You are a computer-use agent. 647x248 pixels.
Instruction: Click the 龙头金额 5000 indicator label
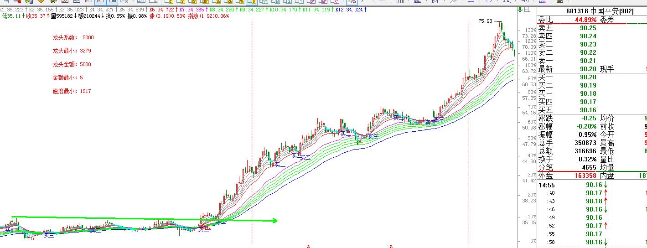pyautogui.click(x=72, y=64)
